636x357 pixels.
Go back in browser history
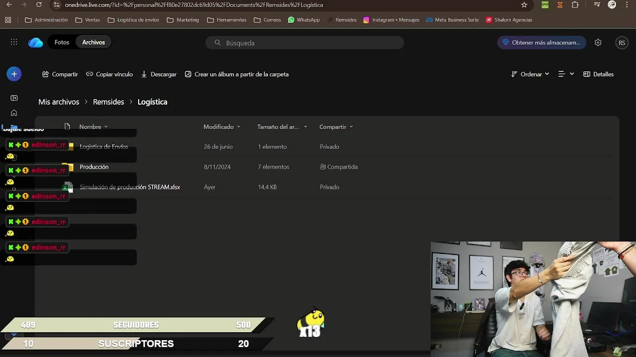pyautogui.click(x=9, y=5)
